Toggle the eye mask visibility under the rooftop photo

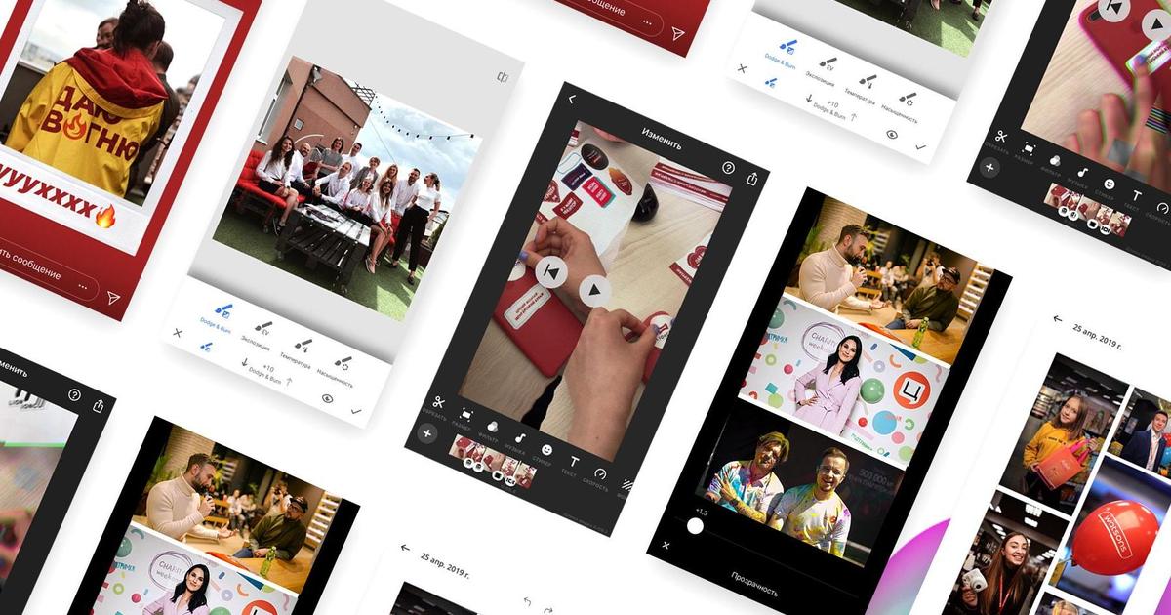click(x=328, y=398)
